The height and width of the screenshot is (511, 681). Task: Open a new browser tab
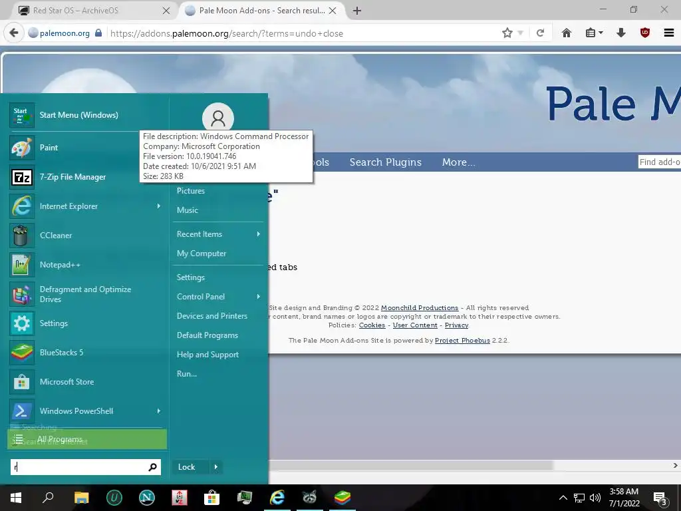357,11
